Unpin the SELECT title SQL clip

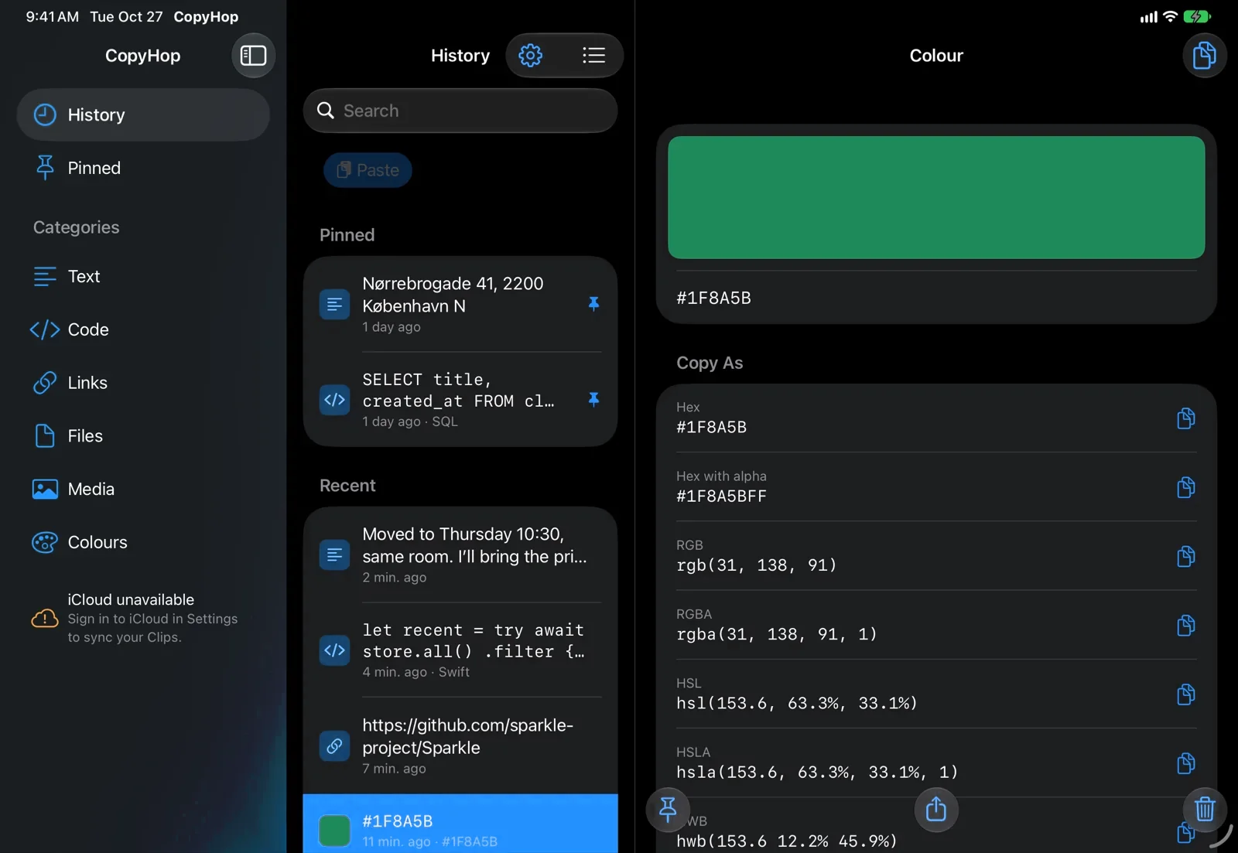[x=593, y=400]
